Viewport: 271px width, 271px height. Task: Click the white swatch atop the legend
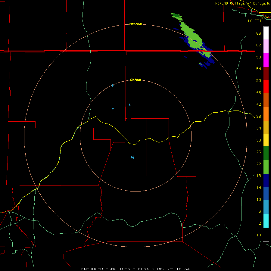[266, 33]
